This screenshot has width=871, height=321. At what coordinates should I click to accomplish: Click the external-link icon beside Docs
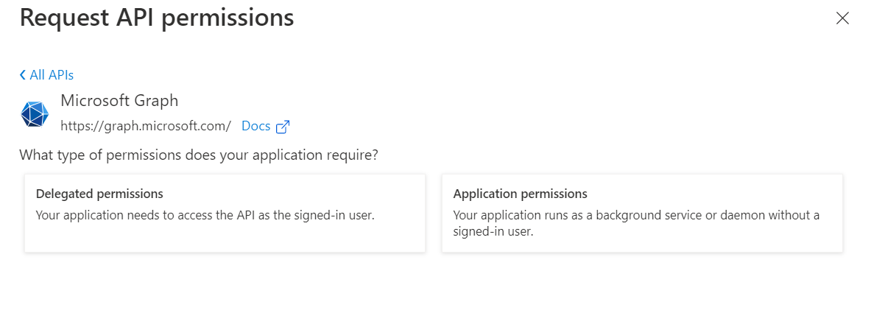(x=282, y=127)
